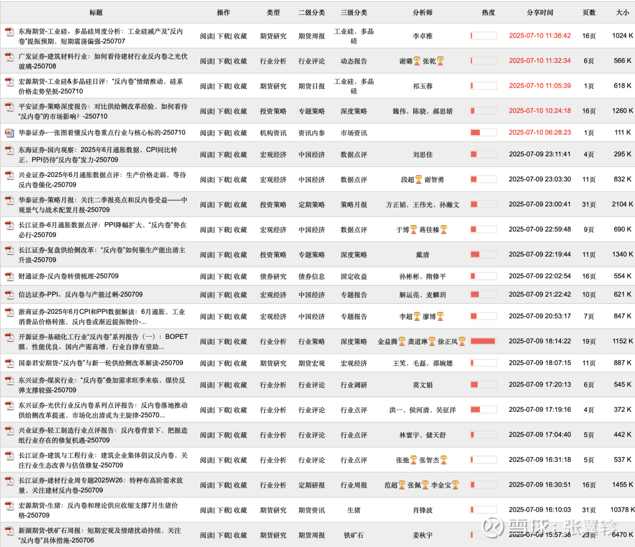Click trophy icon next to analyst 谢璐
The width and height of the screenshot is (635, 547).
(417, 61)
